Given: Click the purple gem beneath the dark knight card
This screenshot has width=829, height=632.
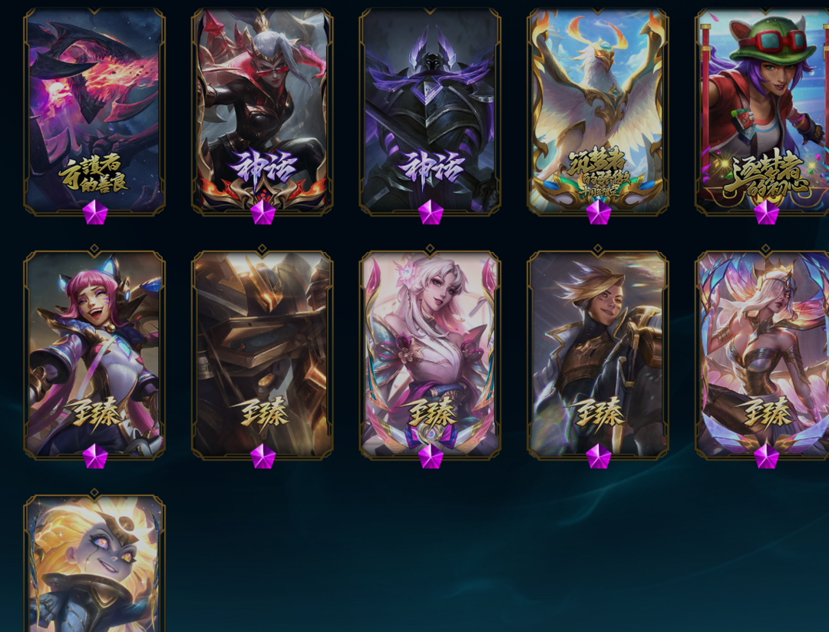Looking at the screenshot, I should [431, 212].
